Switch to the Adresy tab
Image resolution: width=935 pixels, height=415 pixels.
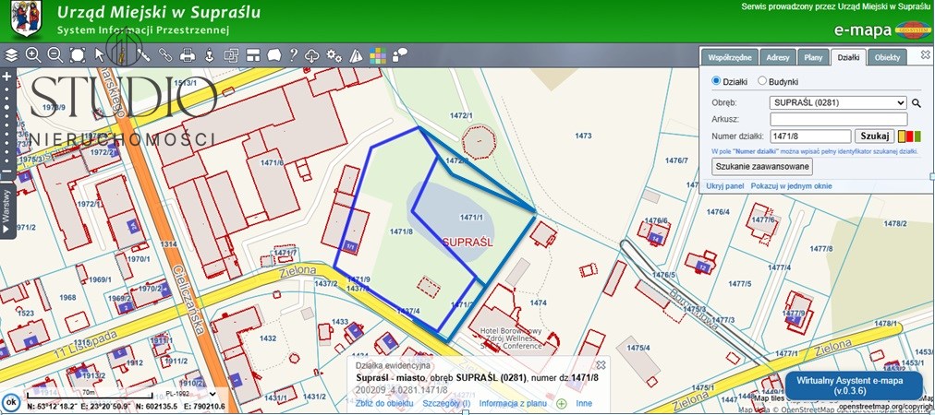(x=777, y=57)
